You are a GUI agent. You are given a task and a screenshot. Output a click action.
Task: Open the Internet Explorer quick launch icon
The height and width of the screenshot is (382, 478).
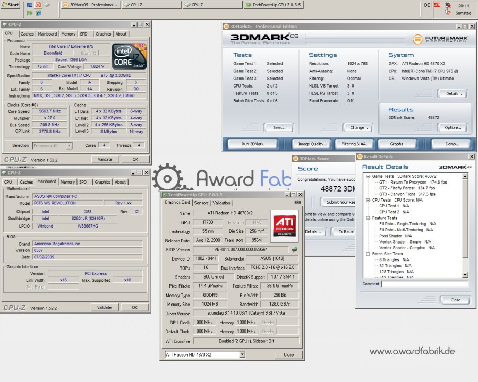click(38, 13)
